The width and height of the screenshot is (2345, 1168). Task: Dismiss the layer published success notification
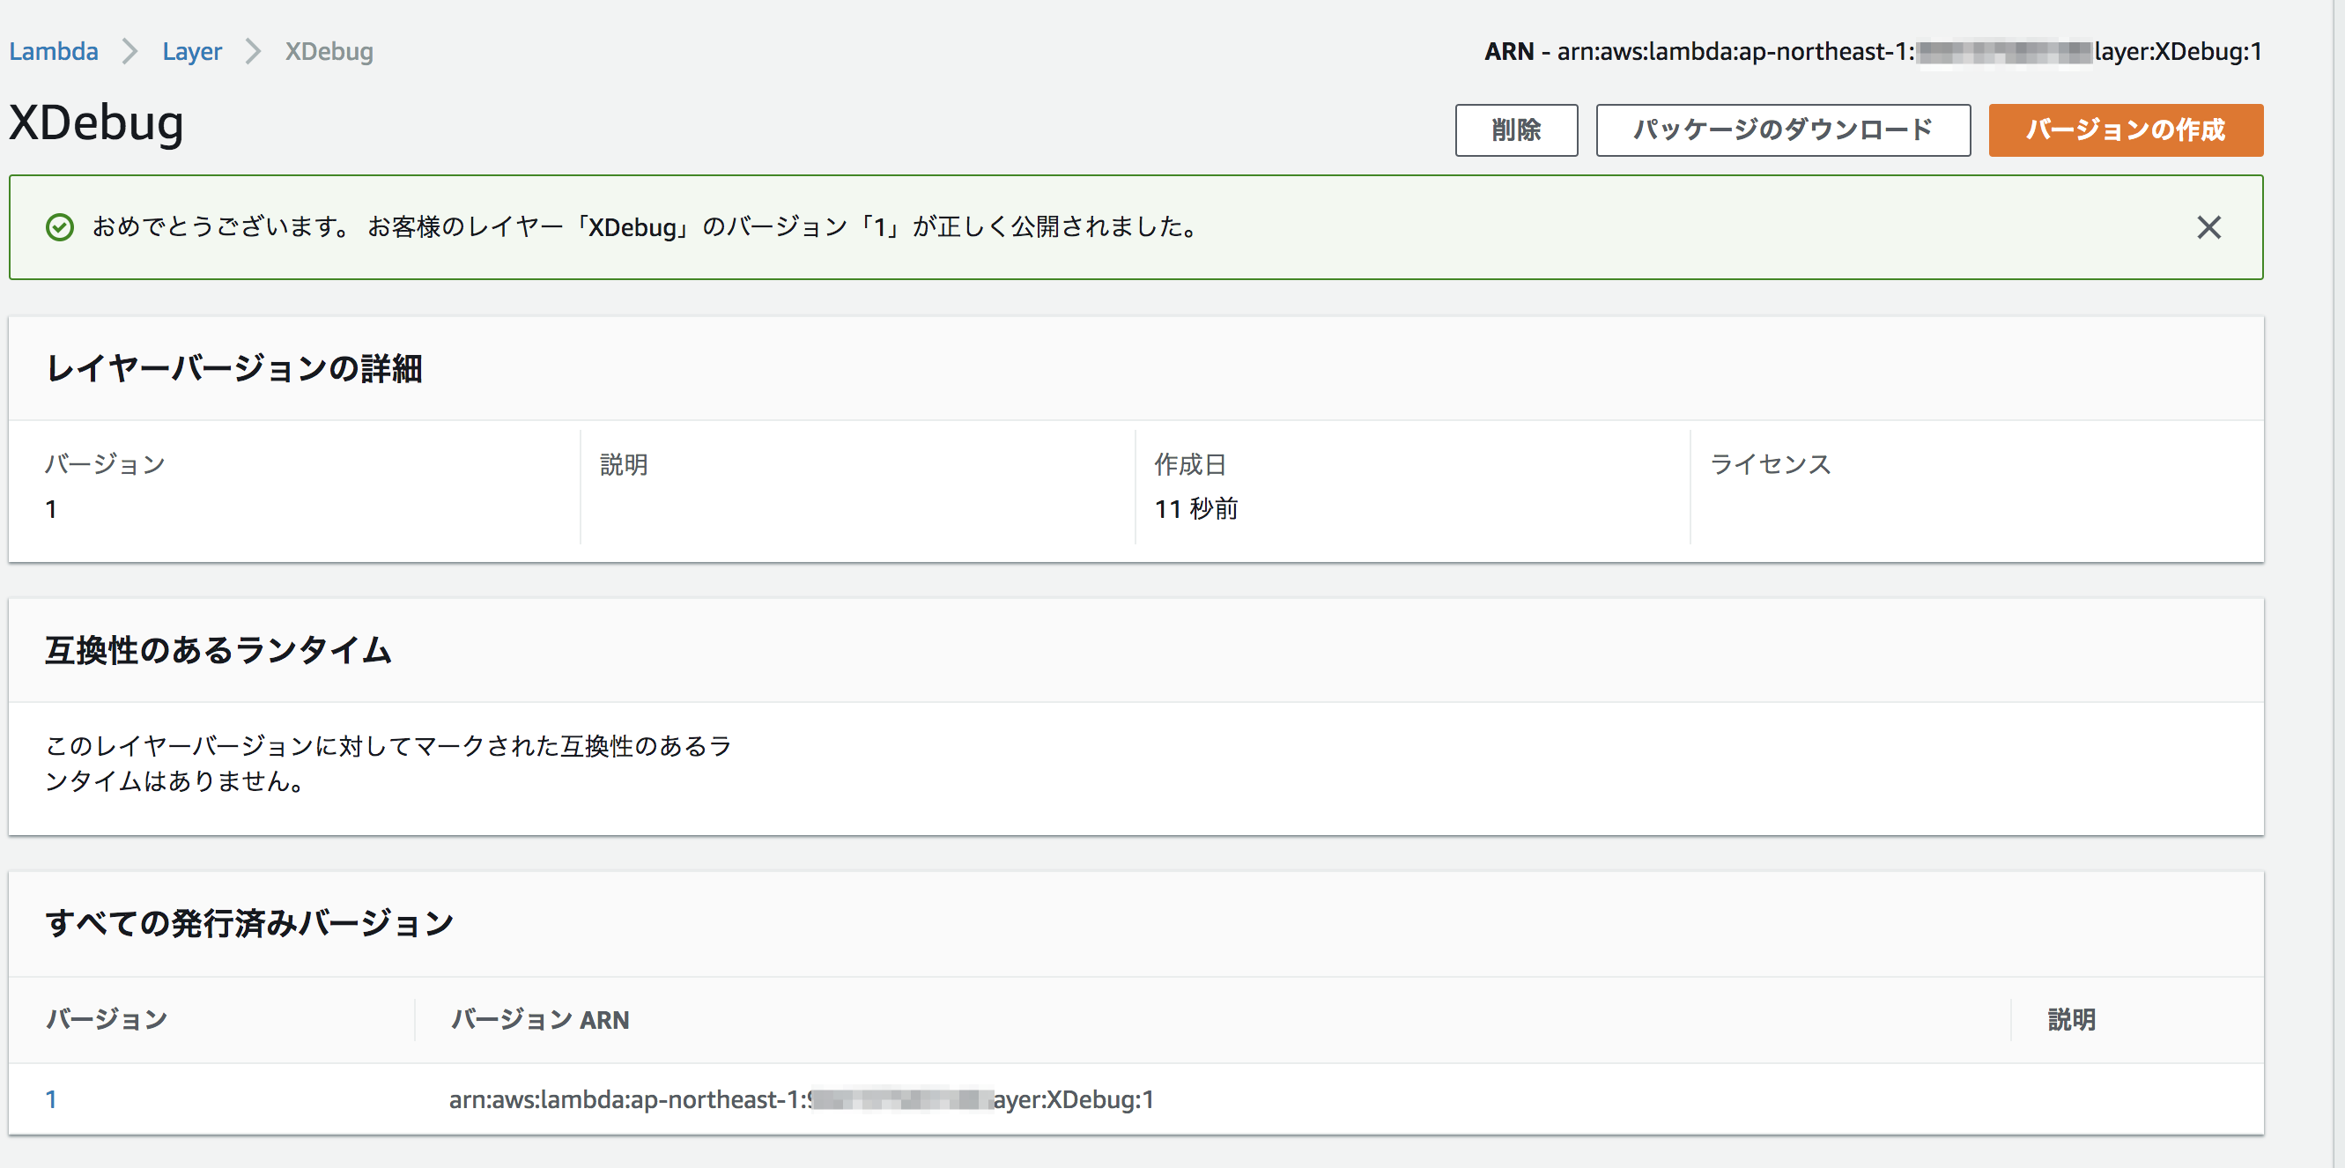(2209, 227)
